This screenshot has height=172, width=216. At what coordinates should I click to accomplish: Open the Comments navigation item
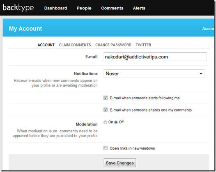(112, 8)
